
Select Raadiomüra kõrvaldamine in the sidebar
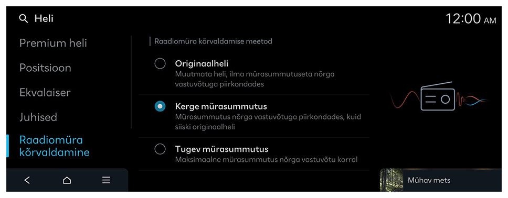(x=55, y=146)
